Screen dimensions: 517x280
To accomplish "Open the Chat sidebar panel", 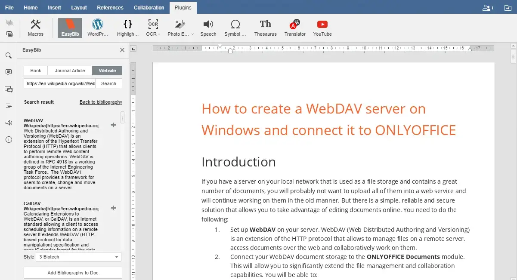I will point(8,89).
